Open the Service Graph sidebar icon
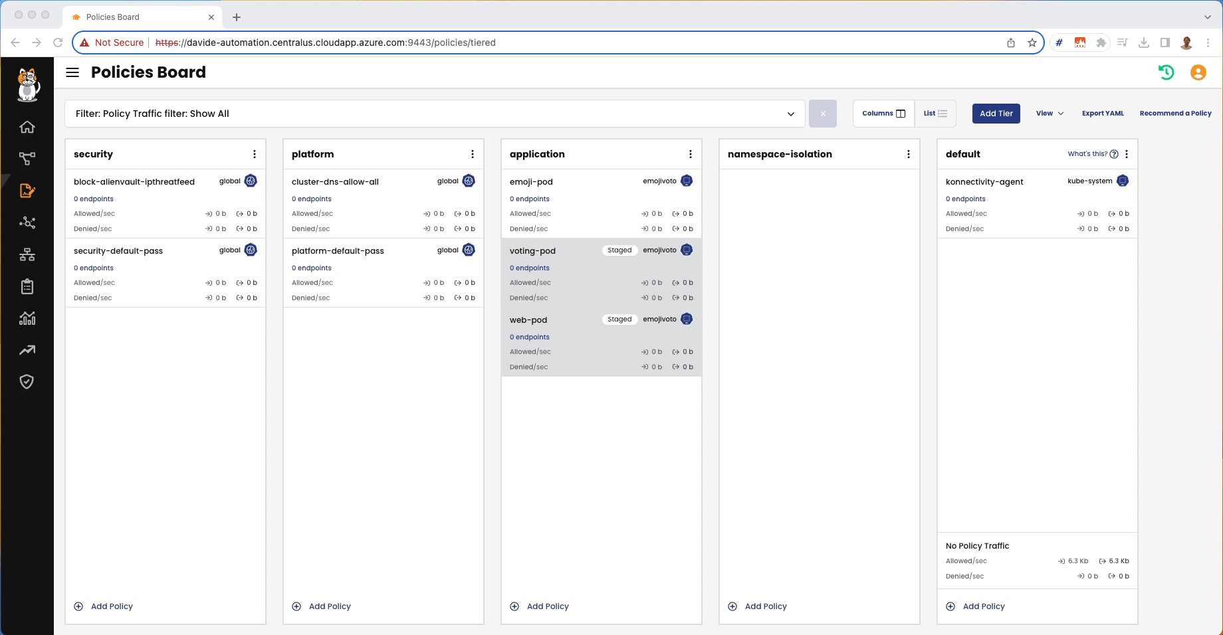 (x=27, y=159)
